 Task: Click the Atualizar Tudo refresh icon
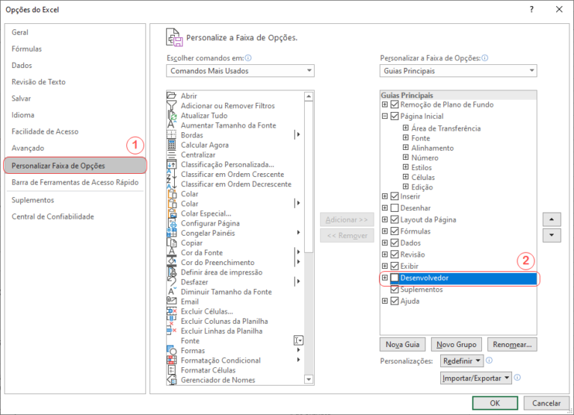171,115
